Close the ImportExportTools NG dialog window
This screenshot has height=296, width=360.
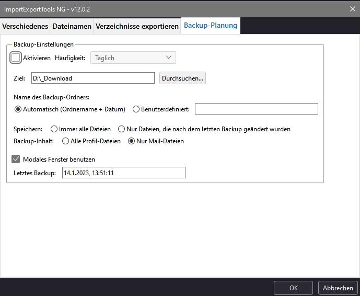(x=351, y=8)
